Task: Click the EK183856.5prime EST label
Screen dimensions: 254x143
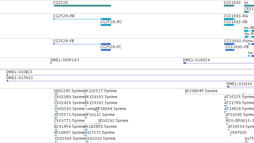Action: tap(100, 127)
